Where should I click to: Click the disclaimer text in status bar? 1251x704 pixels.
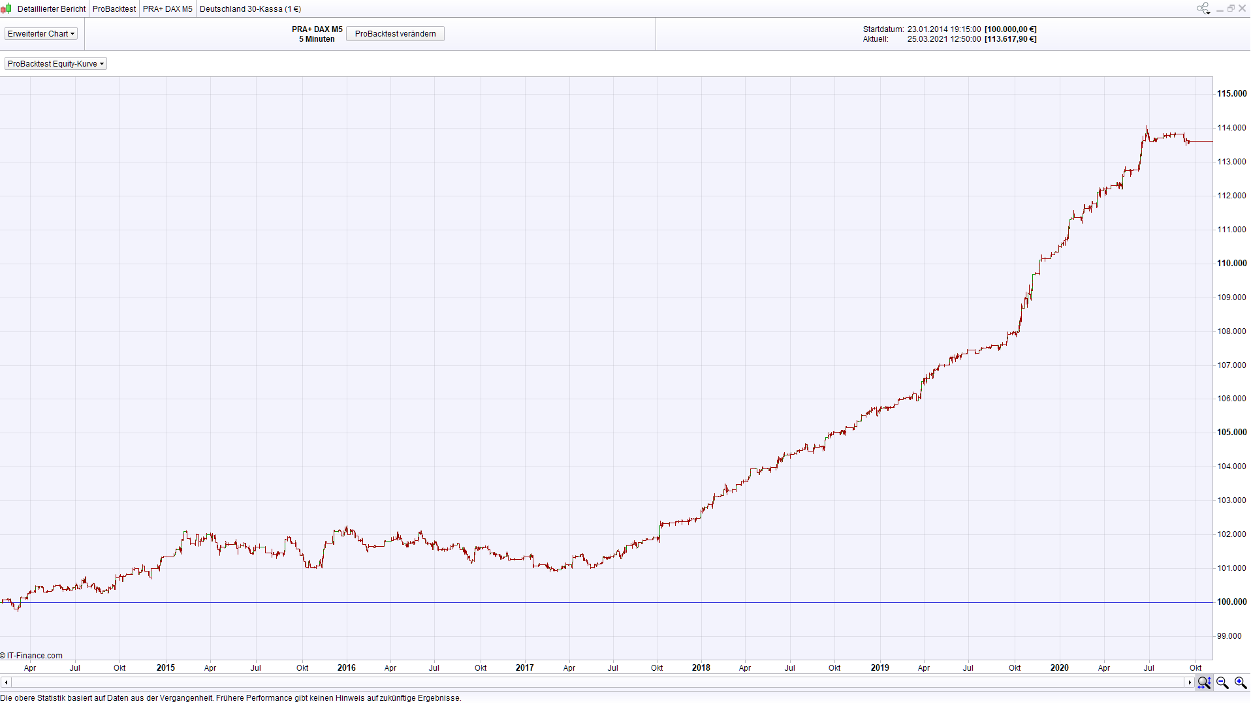point(230,698)
